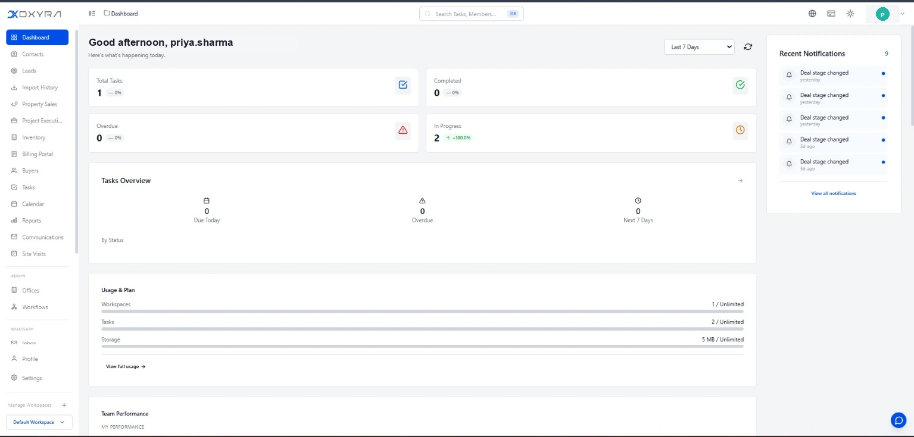914x437 pixels.
Task: Click View all notifications link
Action: click(834, 193)
